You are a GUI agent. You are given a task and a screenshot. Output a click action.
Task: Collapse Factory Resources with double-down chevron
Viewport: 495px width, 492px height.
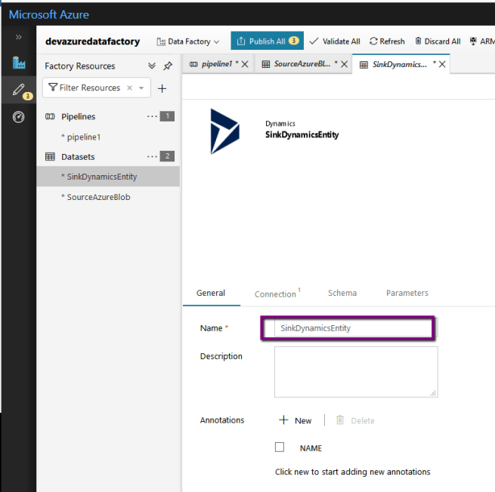152,66
